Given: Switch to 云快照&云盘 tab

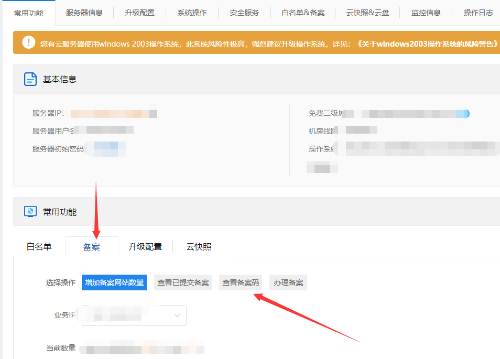Looking at the screenshot, I should coord(367,13).
